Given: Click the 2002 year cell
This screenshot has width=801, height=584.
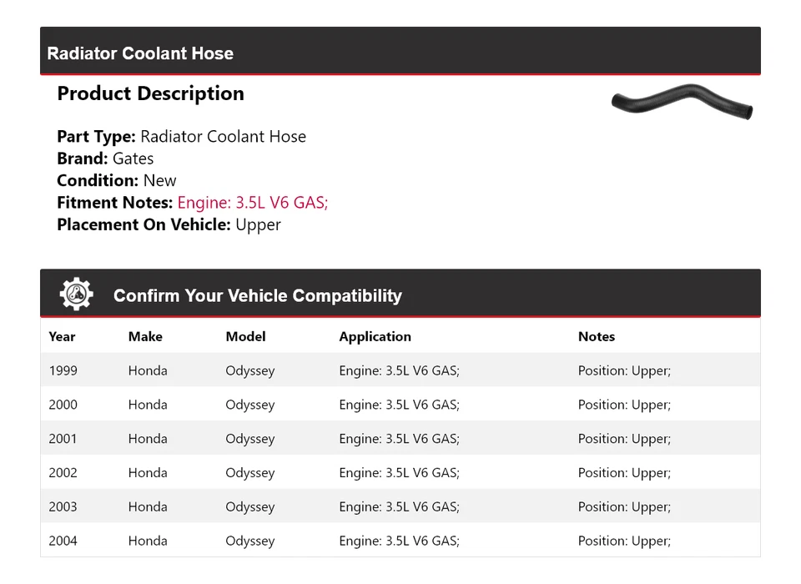Looking at the screenshot, I should point(63,473).
